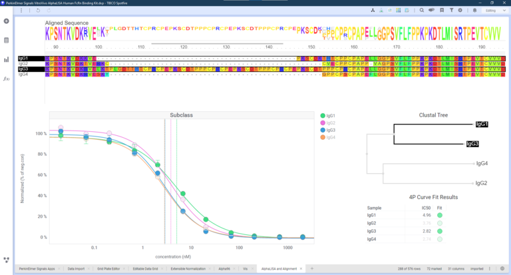Viewport: 511px width, 275px height.
Task: Select the IgG2 row label in sequence alignment
Action: pyautogui.click(x=23, y=64)
